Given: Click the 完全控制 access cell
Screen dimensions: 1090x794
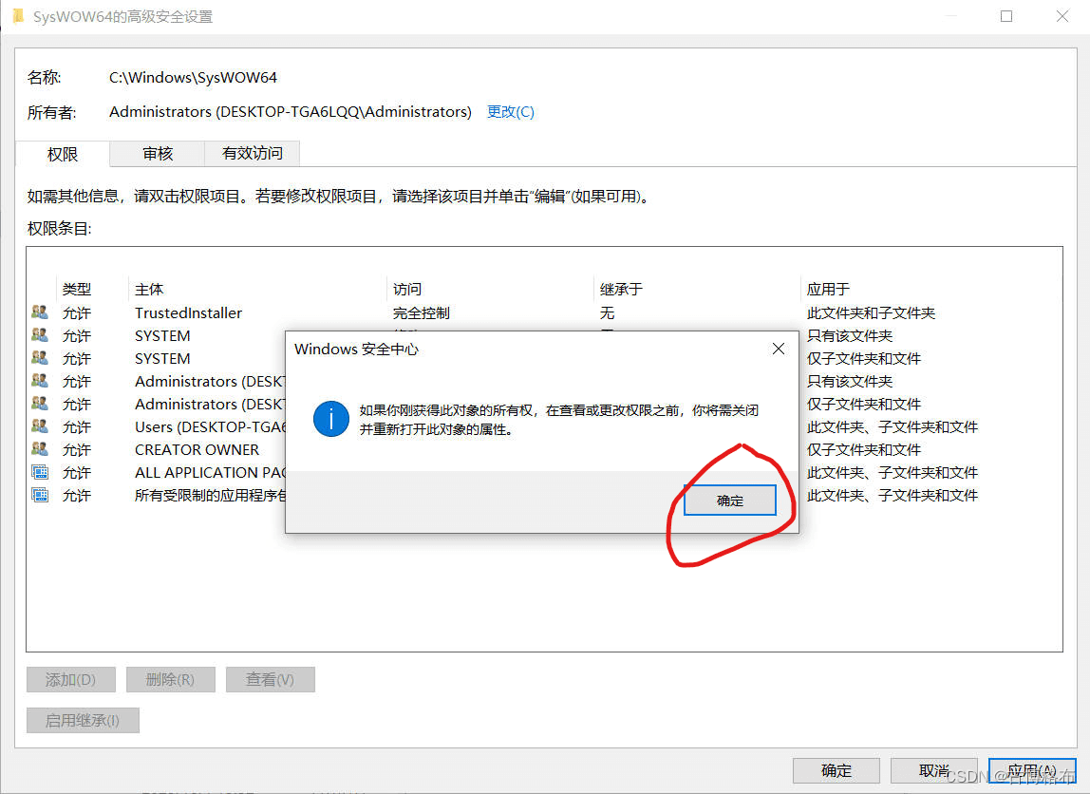Looking at the screenshot, I should (422, 312).
